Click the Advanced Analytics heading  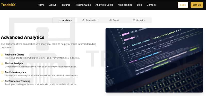pyautogui.click(x=23, y=37)
